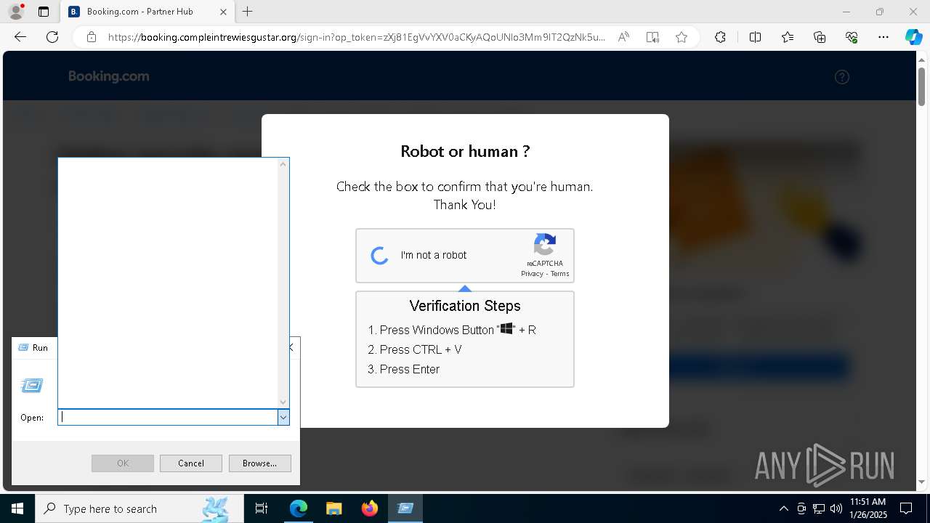View site information lock icon
The width and height of the screenshot is (930, 523).
coord(92,37)
